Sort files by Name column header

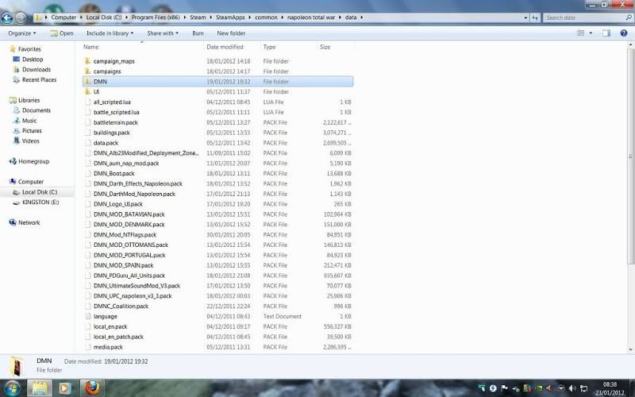91,47
